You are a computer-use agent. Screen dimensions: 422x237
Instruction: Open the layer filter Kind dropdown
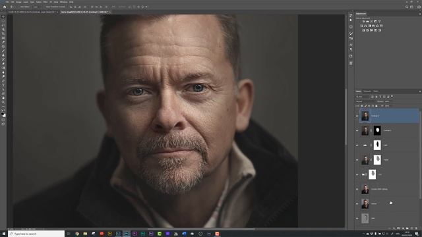[x=363, y=97]
